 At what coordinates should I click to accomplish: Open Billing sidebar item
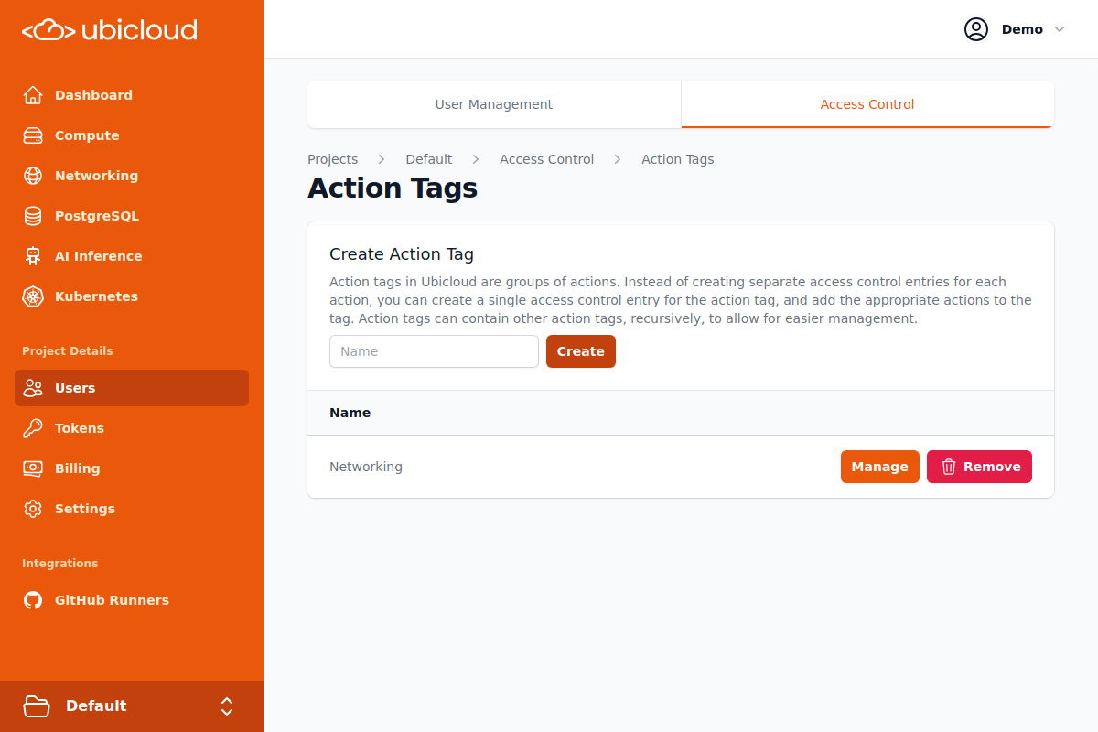132,468
